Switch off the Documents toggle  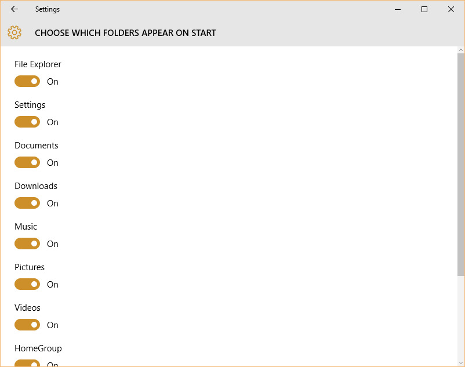(x=27, y=163)
